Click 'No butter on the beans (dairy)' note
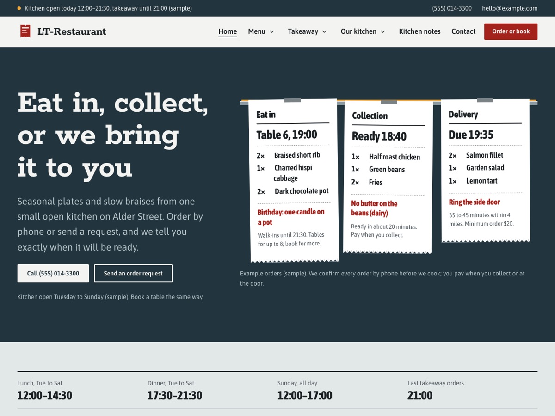 374,208
